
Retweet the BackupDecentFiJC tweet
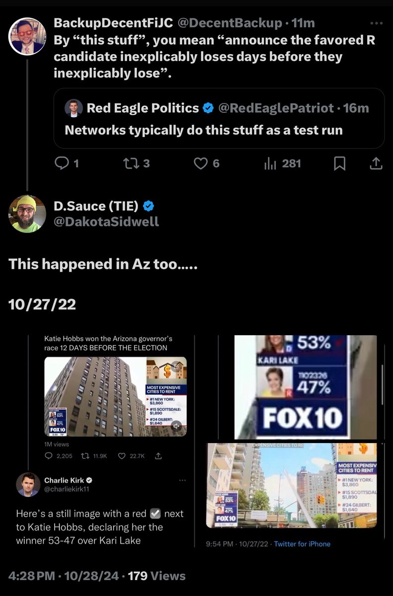pos(129,163)
